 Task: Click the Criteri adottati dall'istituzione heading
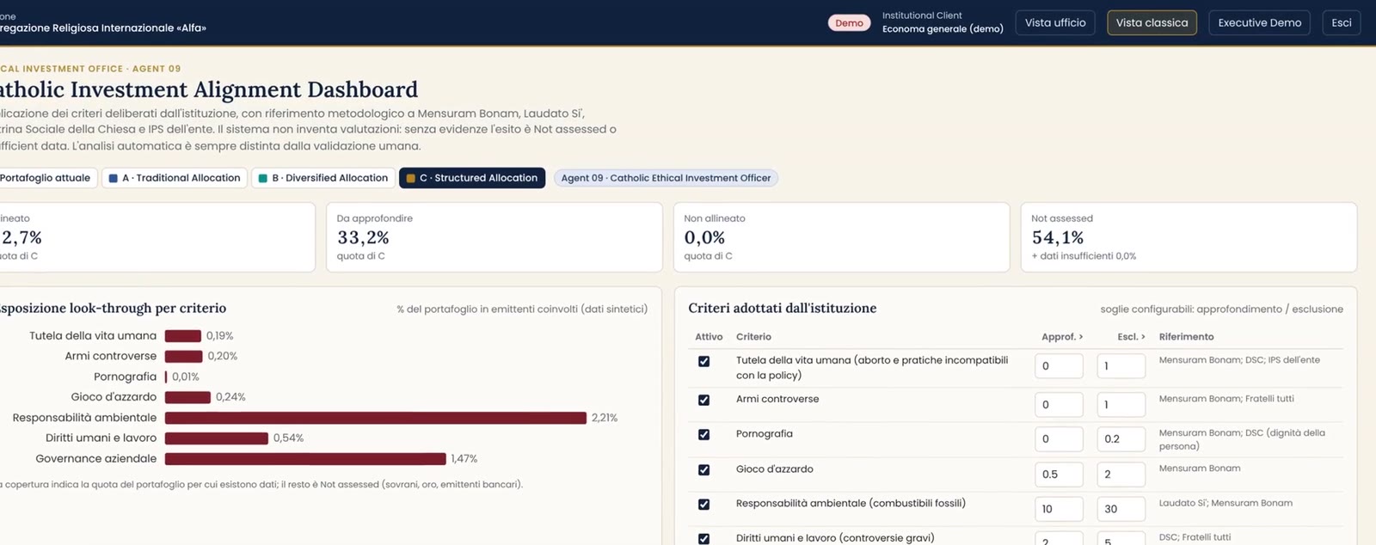(x=782, y=308)
